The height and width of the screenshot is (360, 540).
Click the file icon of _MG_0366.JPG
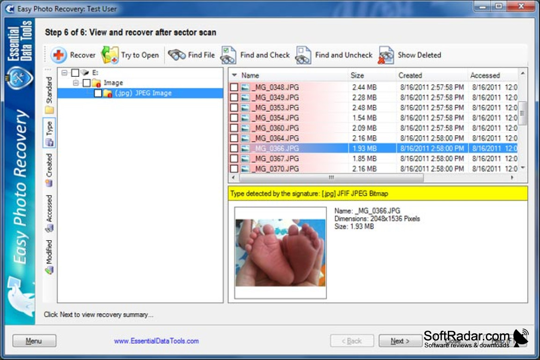pyautogui.click(x=245, y=148)
